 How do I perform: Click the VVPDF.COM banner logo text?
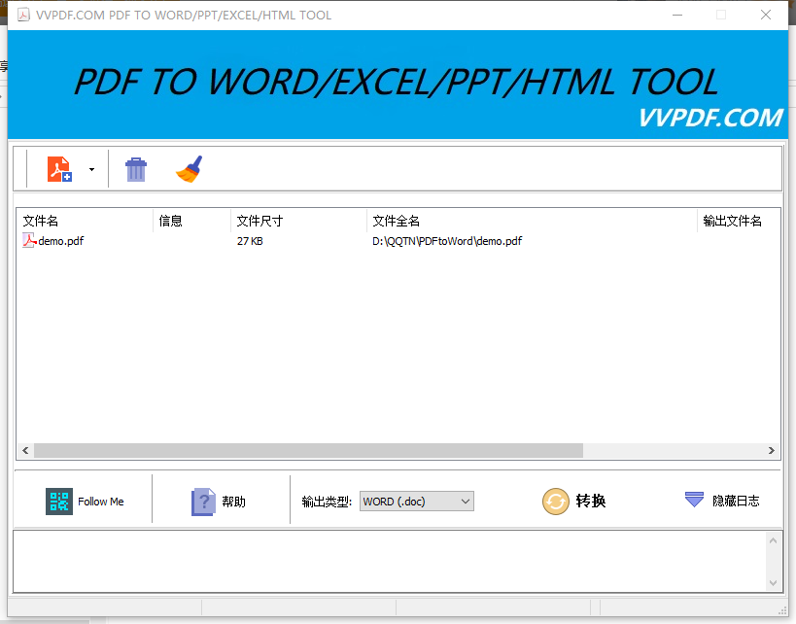coord(710,118)
